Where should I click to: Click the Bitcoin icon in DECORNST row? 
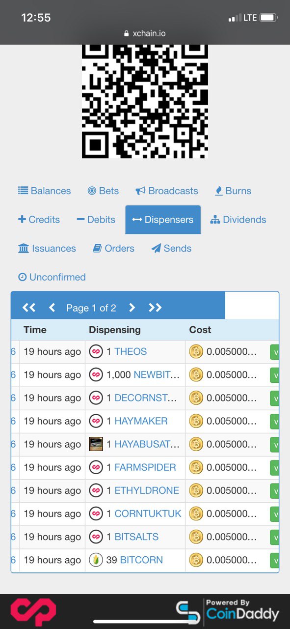point(196,398)
